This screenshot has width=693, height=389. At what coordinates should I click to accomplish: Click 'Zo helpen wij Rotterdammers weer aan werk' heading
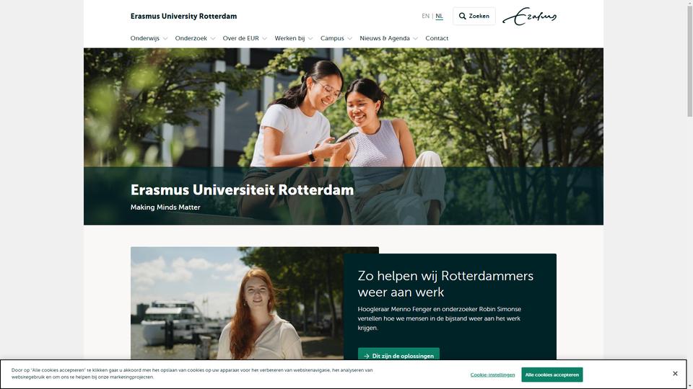coord(445,284)
